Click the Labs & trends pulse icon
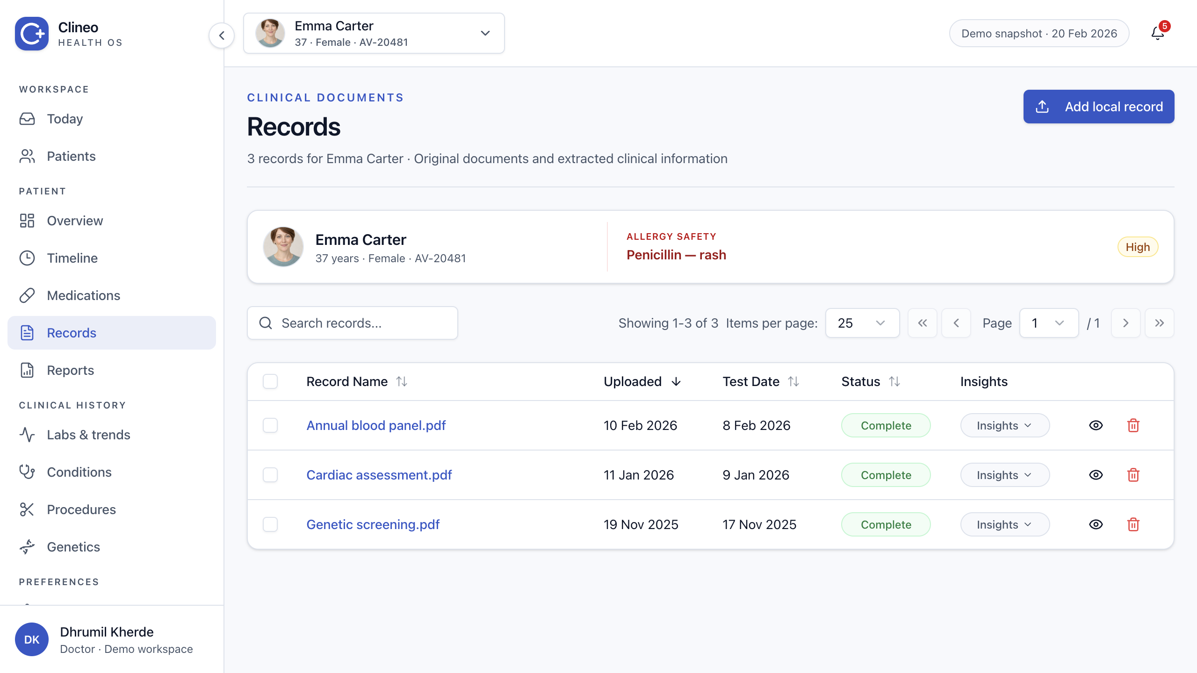The image size is (1197, 673). tap(27, 435)
